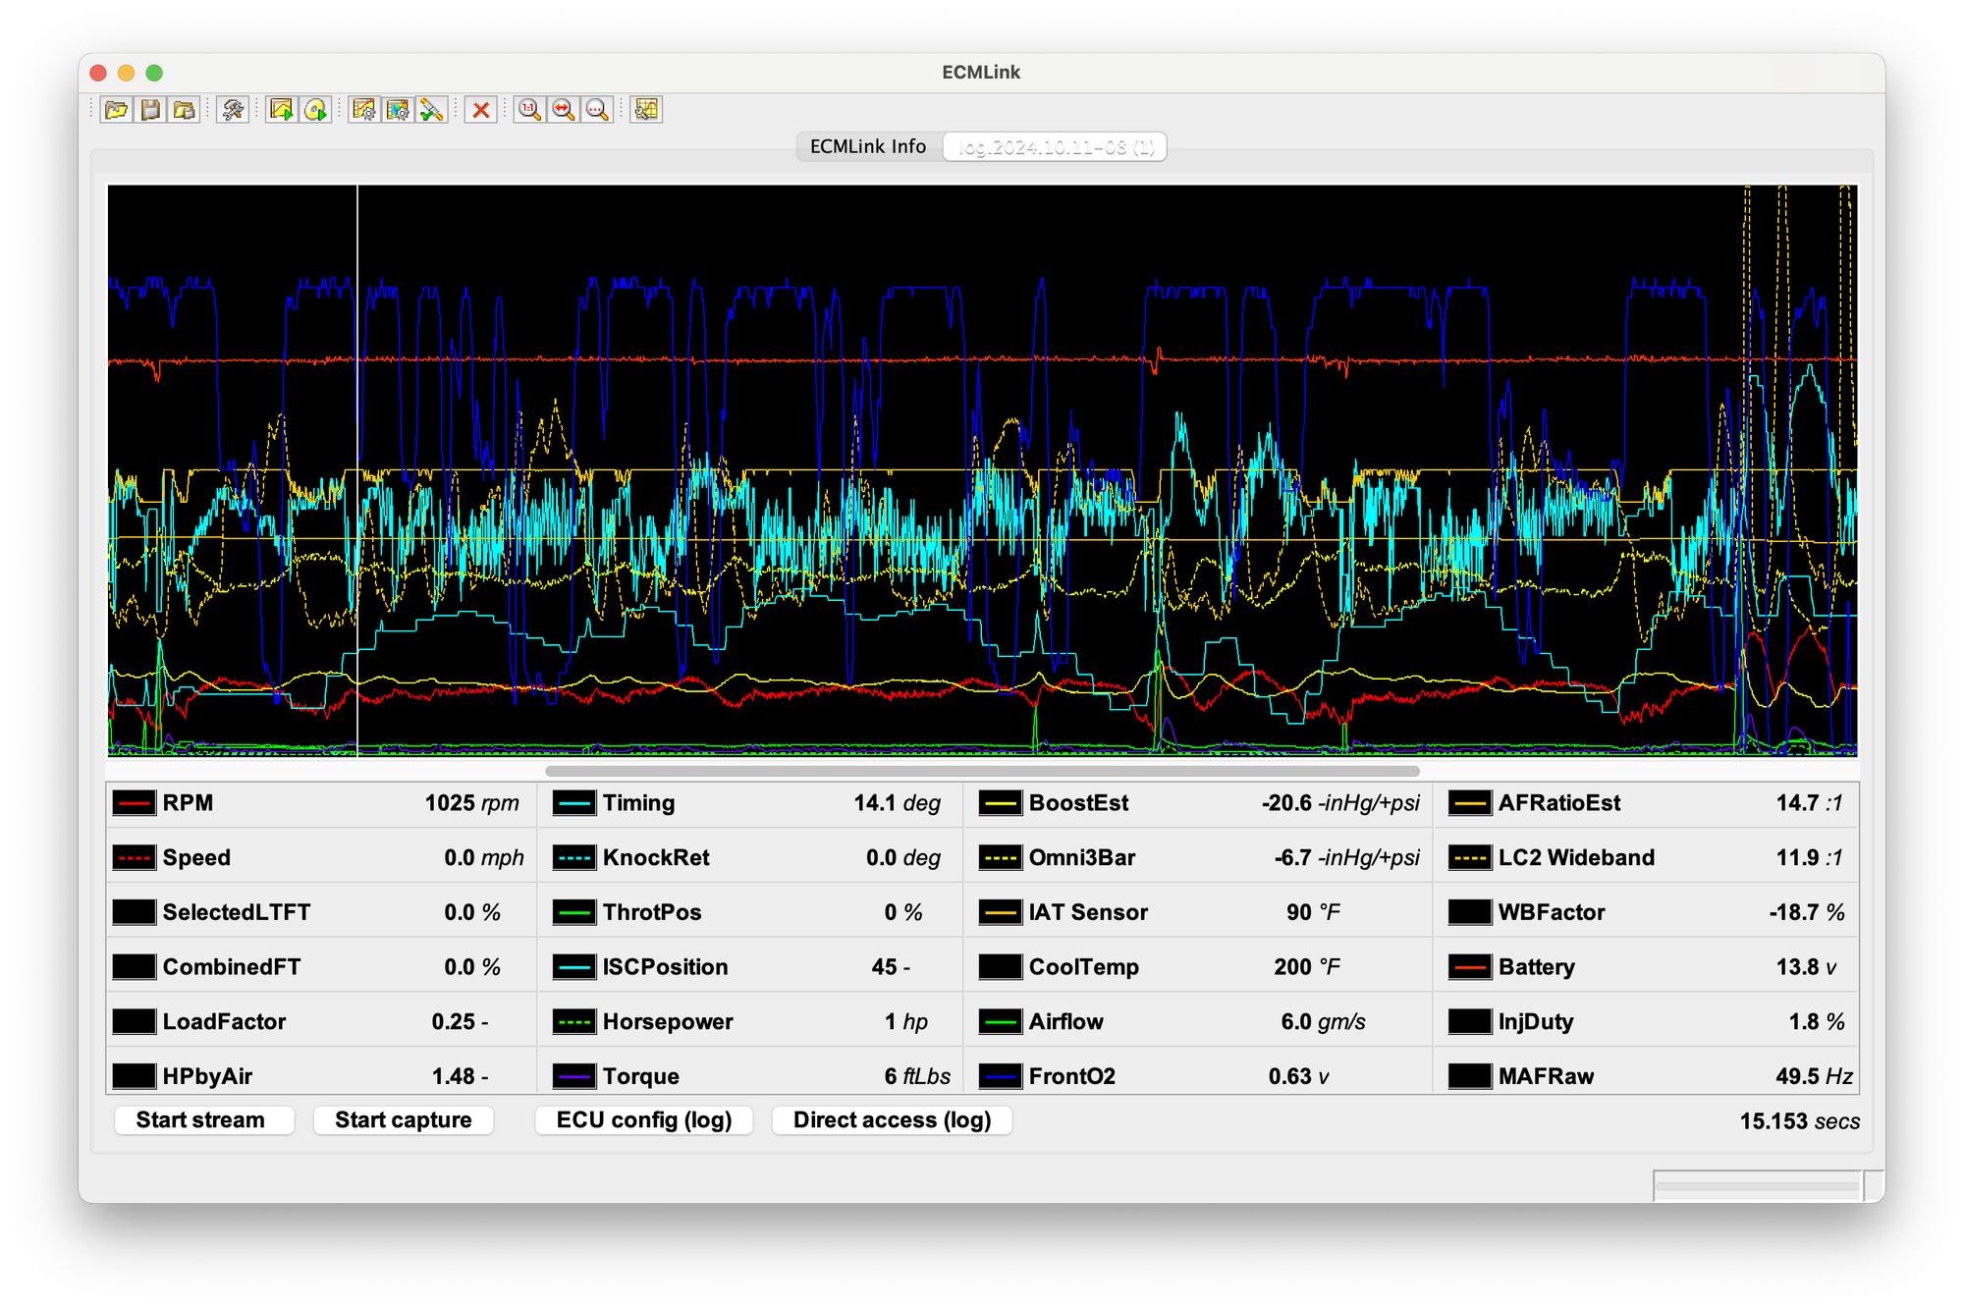Click the zoom fit width magnifier icon
This screenshot has height=1307, width=1964.
click(563, 110)
